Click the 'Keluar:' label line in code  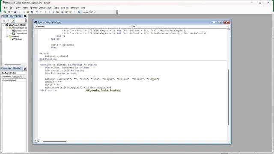[x=45, y=53]
